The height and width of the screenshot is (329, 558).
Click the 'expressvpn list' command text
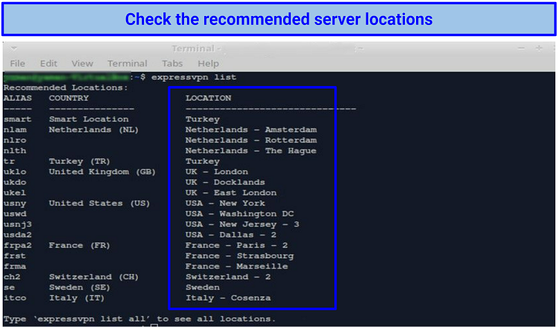(x=194, y=77)
